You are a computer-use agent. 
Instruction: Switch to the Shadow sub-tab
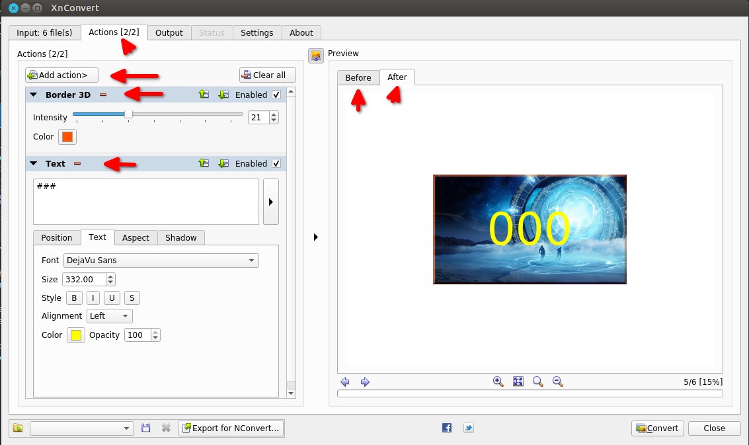(181, 237)
